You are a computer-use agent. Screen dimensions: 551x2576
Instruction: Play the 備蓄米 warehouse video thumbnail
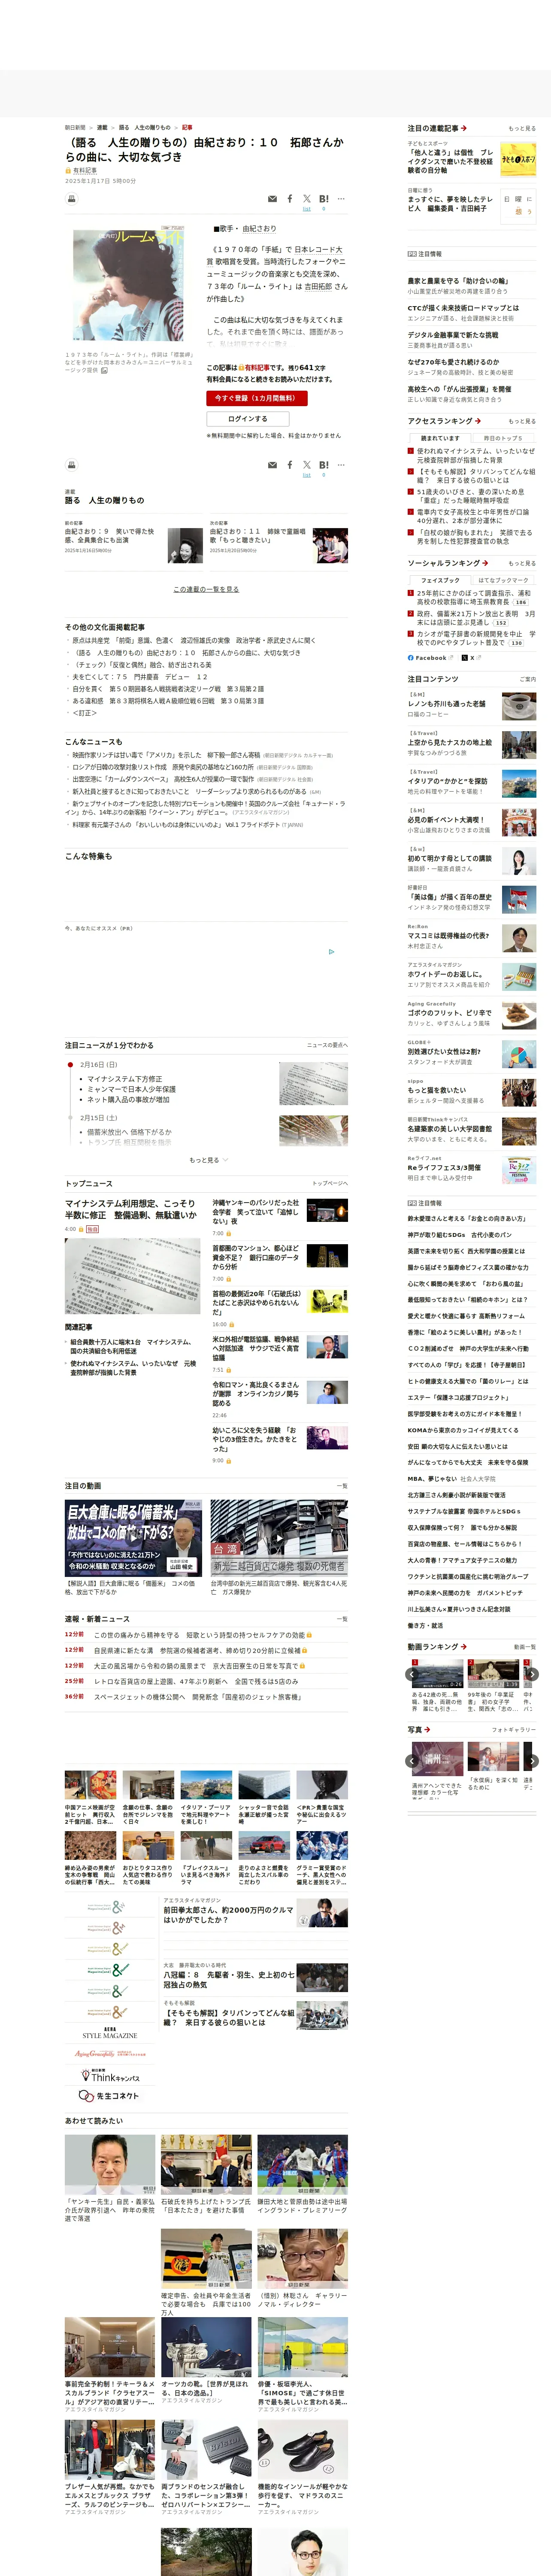133,1537
